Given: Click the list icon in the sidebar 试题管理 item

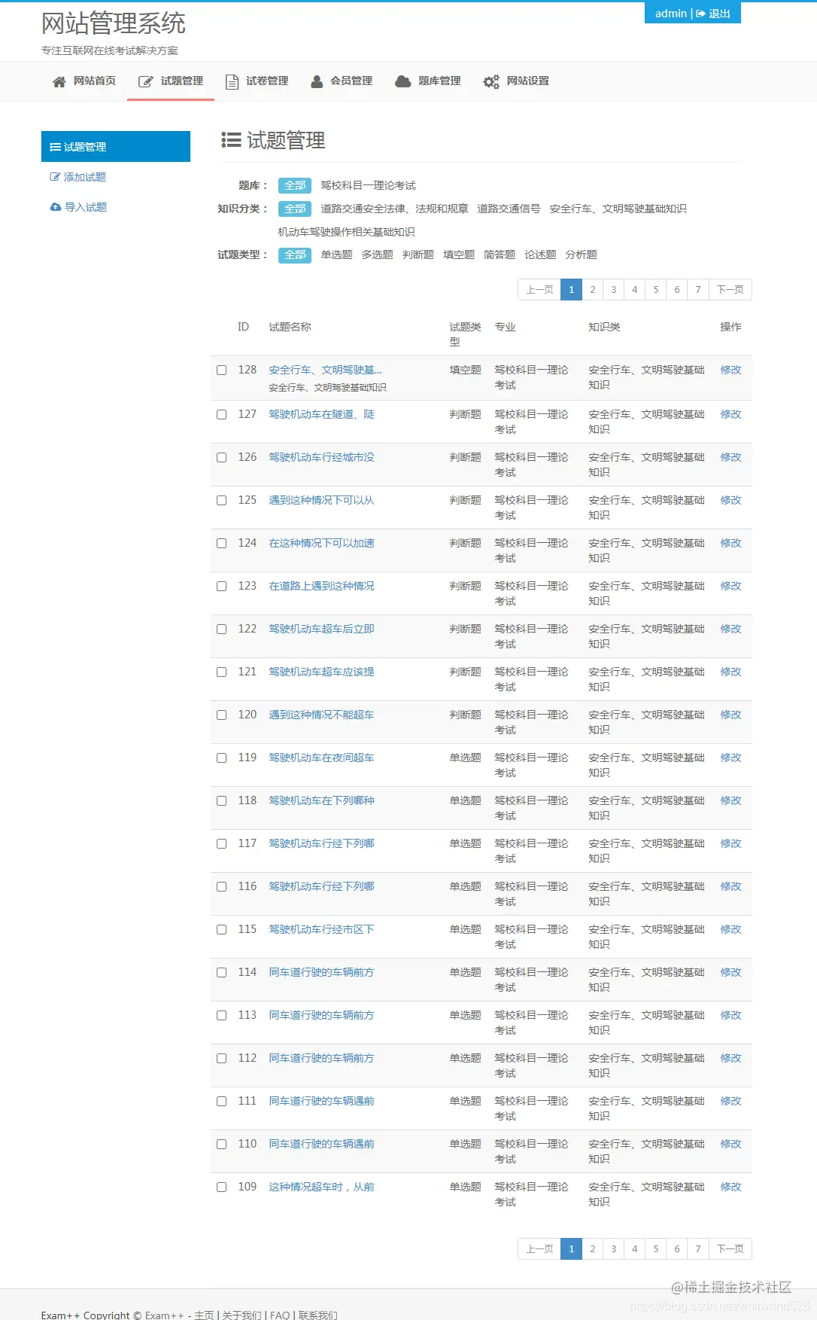Looking at the screenshot, I should (x=55, y=147).
